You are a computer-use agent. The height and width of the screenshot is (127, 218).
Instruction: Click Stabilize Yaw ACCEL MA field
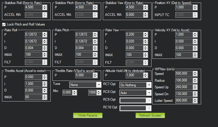[x=135, y=15]
